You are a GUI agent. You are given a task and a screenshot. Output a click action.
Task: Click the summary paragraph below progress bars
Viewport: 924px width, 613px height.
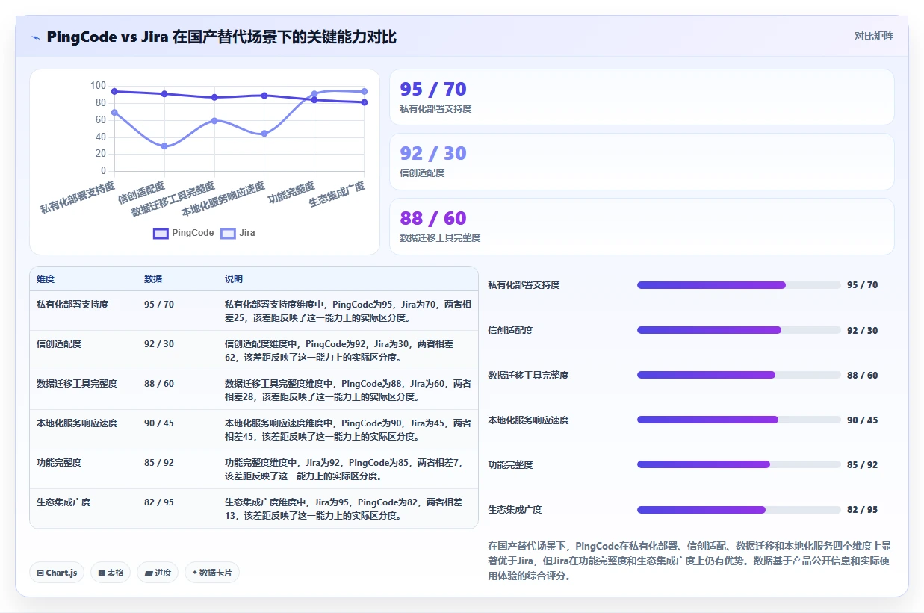[x=689, y=561]
